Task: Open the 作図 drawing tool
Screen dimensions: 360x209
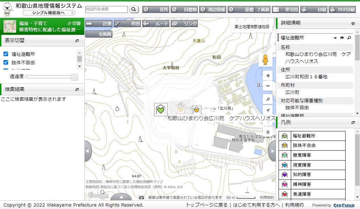Action: click(x=127, y=24)
